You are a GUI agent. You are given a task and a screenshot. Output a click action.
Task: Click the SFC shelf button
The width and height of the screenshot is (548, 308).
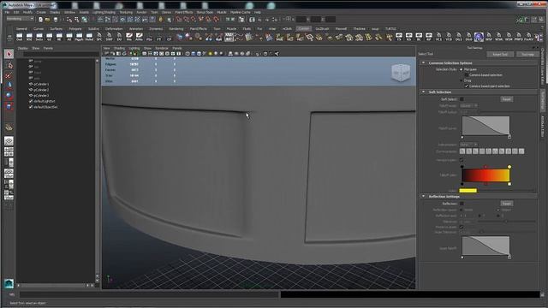click(99, 37)
